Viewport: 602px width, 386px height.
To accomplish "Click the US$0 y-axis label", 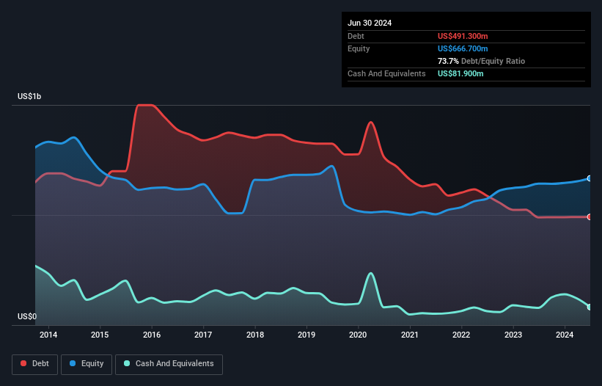I will point(27,316).
